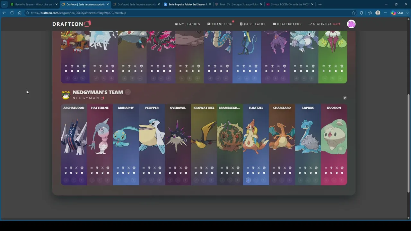The height and width of the screenshot is (231, 411).
Task: Open the browser extensions icon
Action: click(362, 13)
